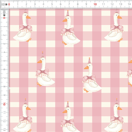Click the pink bow on top-center goose
This screenshot has height=132, width=132.
[68, 30]
